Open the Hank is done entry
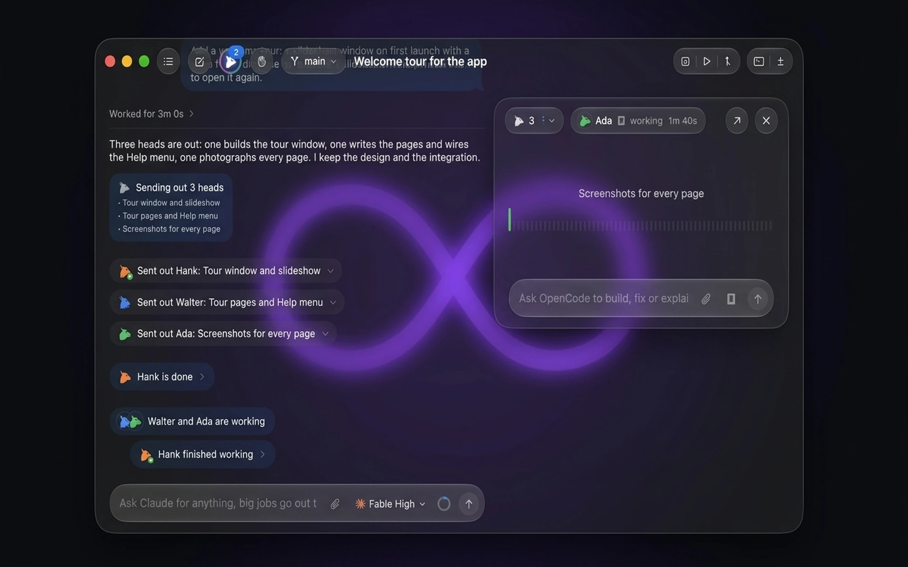This screenshot has width=908, height=567. [162, 376]
